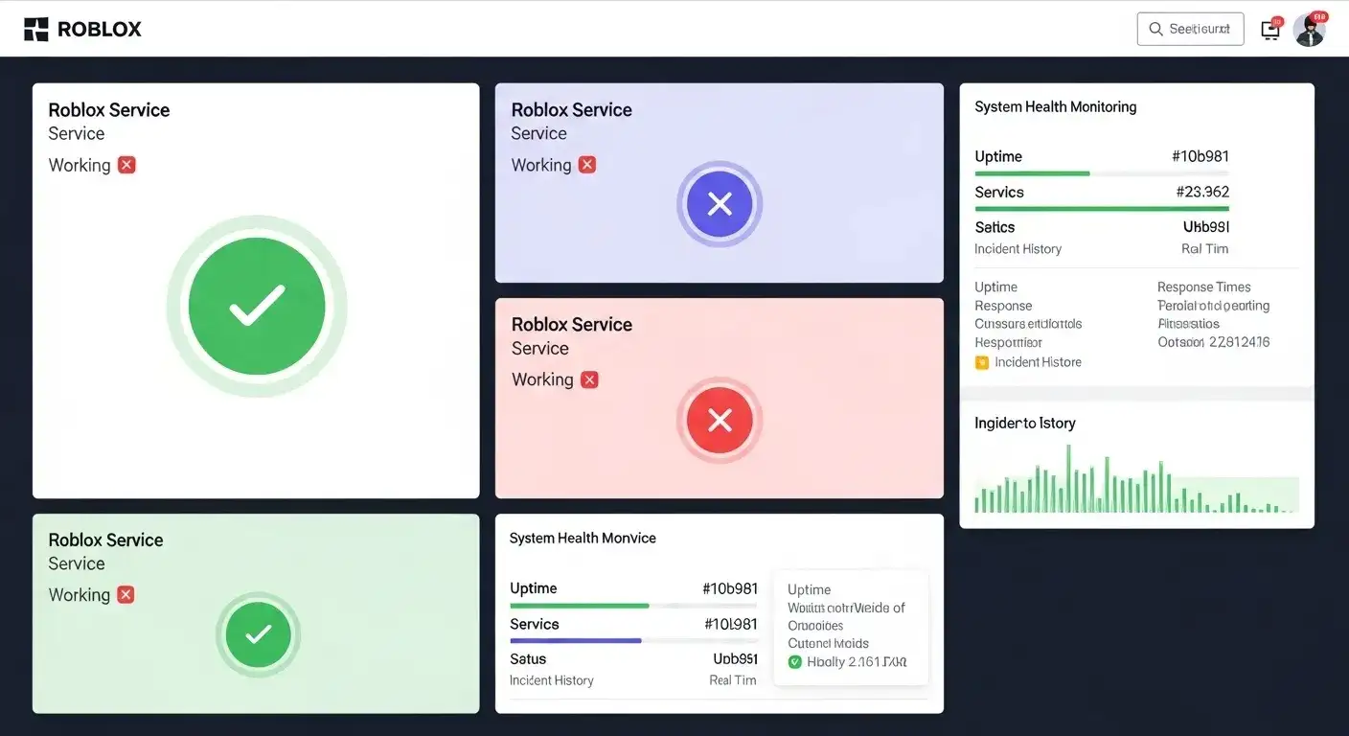This screenshot has width=1349, height=736.
Task: Open Incident History link in right panel
Action: point(1017,249)
